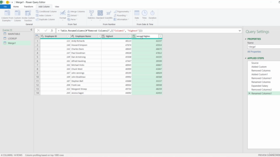
Task: Open Statistics number functions
Action: [91, 16]
